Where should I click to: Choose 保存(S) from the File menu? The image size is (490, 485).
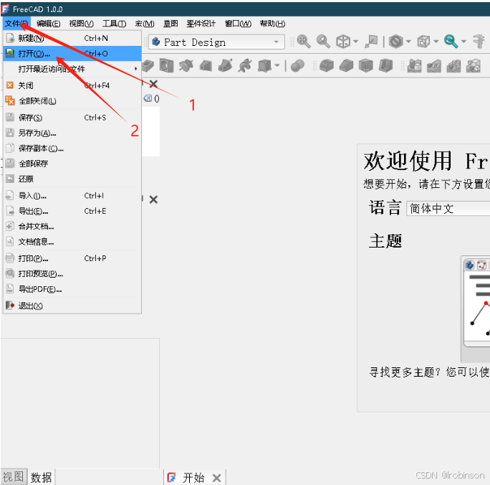click(72, 118)
